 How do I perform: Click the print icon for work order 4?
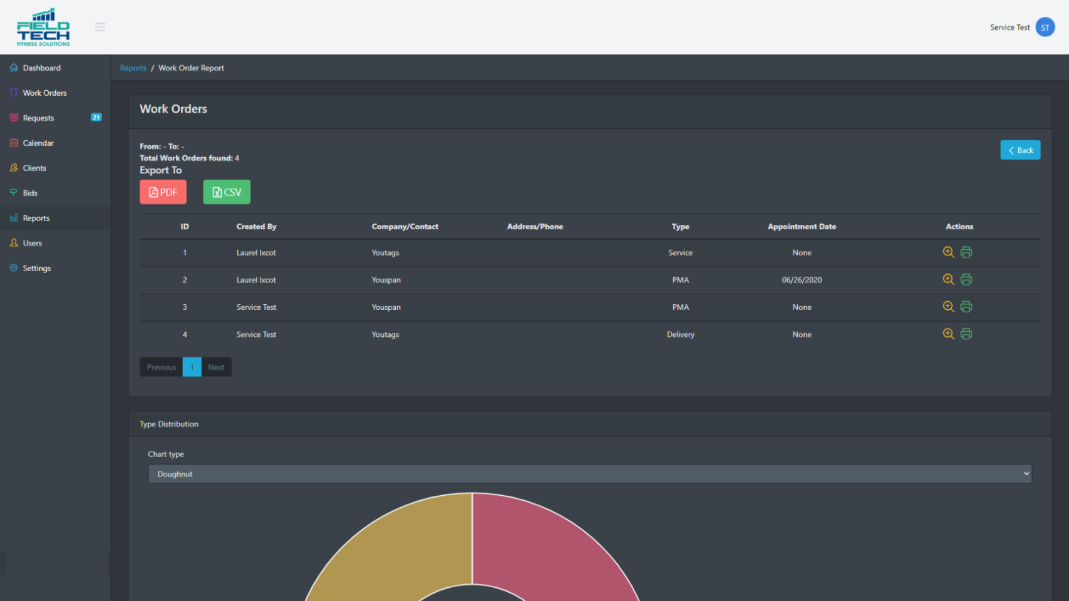[x=966, y=334]
